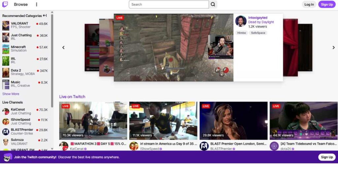338x169 pixels.
Task: Open MAFIATHON 3 DAY 5 stream title
Action: 98,144
